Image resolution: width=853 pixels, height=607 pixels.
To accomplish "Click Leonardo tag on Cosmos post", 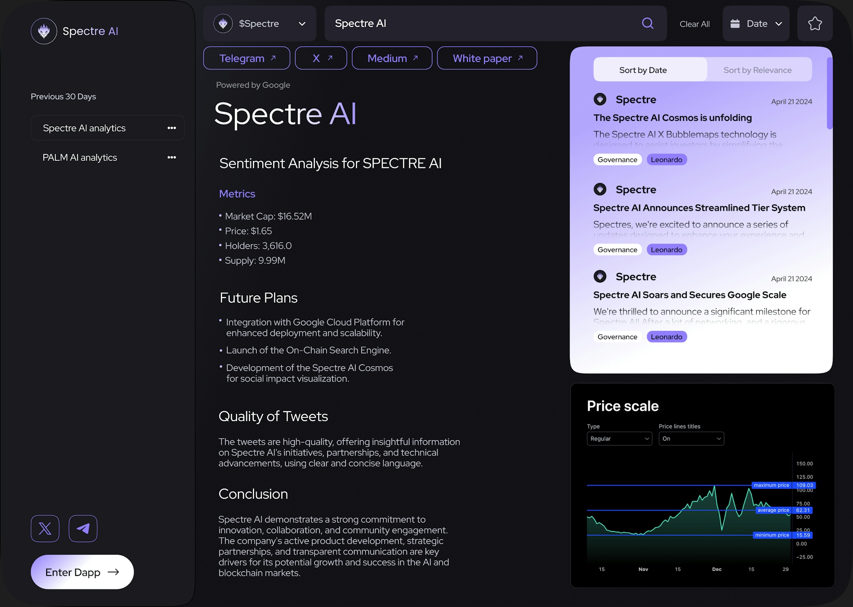I will tap(666, 160).
